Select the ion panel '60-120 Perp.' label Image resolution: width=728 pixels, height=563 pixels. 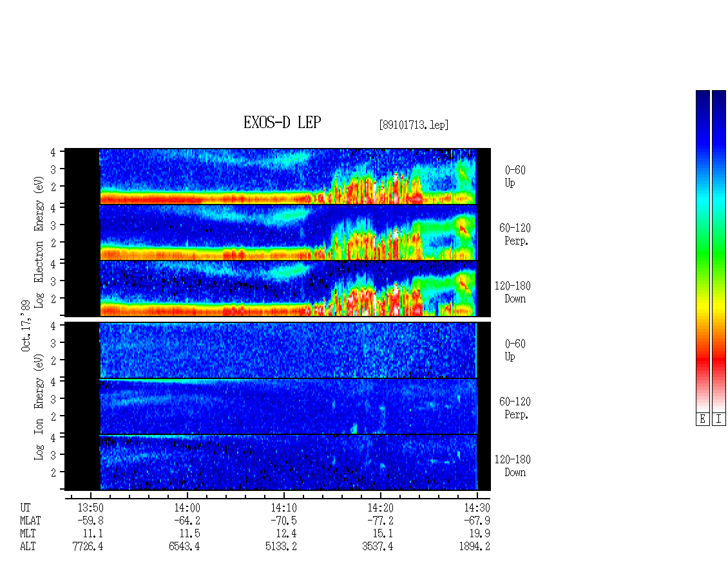tap(515, 408)
